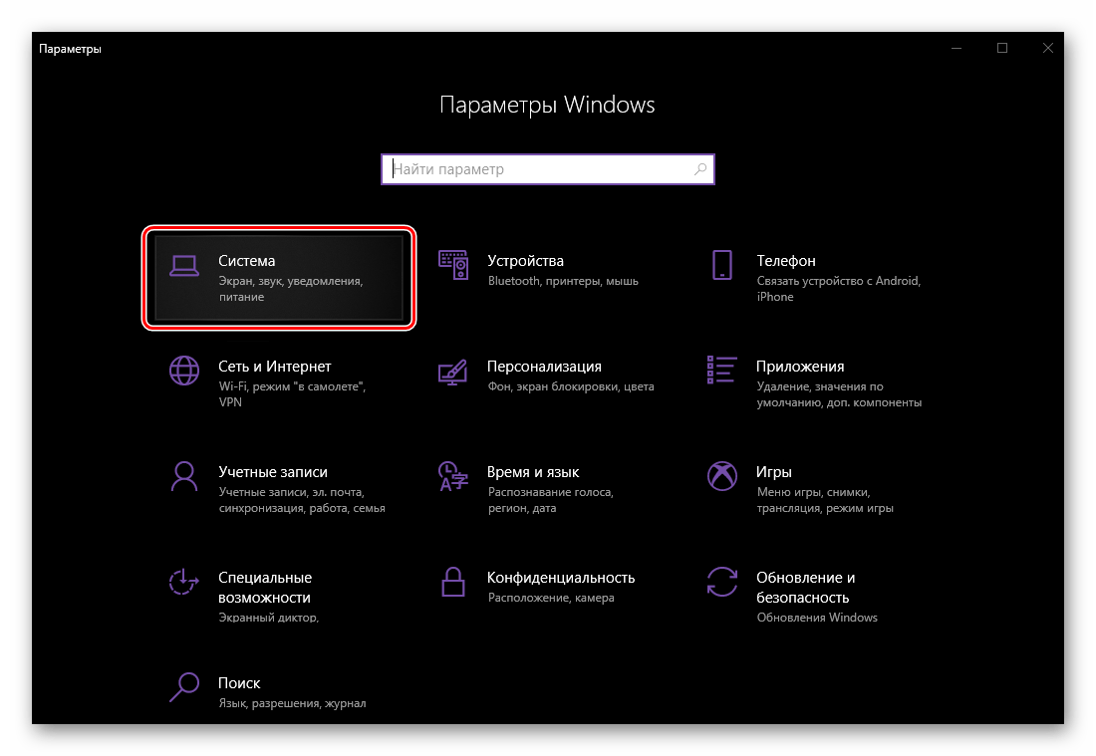Go to Время и язык text label
The width and height of the screenshot is (1096, 756).
(x=533, y=472)
